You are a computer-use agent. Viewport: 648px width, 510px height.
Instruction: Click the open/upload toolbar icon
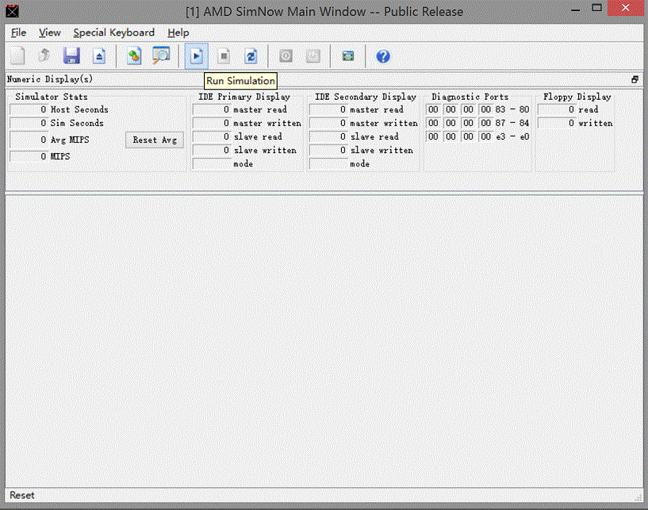[x=44, y=56]
